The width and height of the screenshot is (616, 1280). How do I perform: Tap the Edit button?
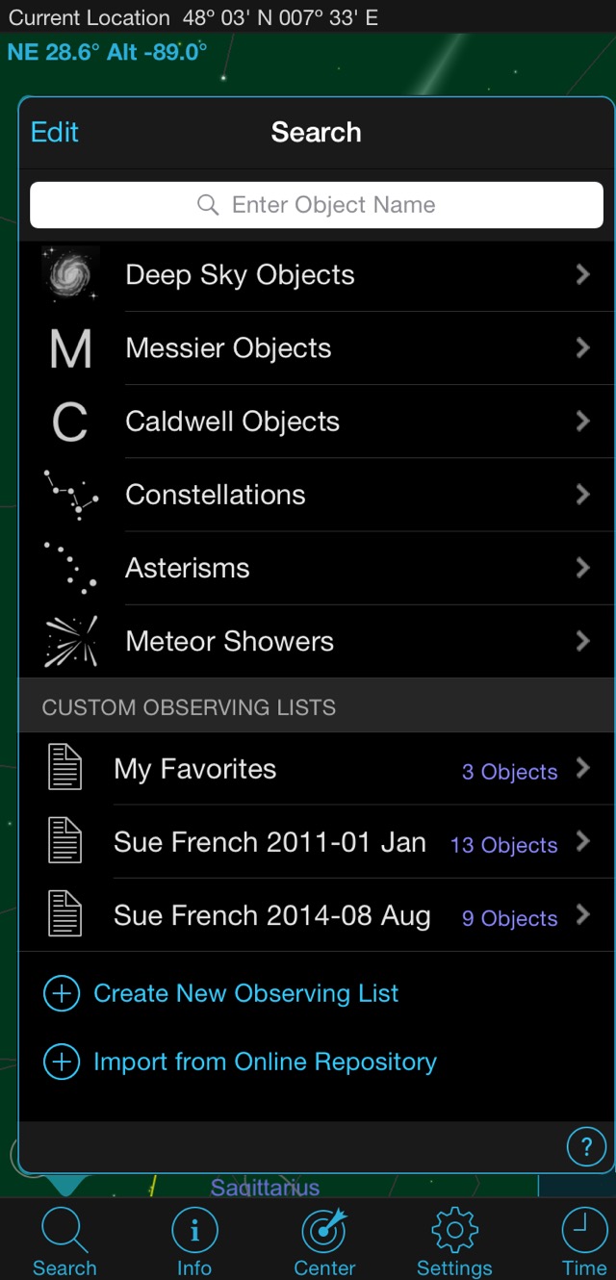click(x=55, y=132)
